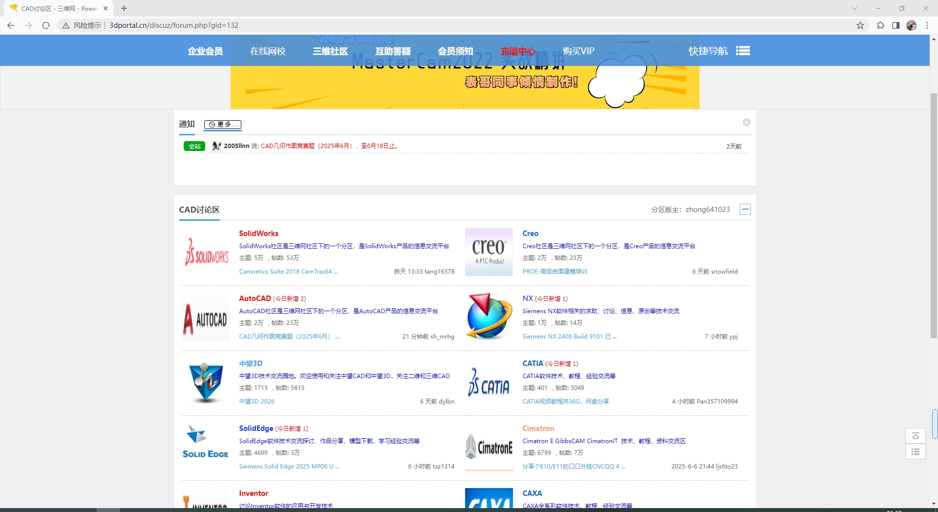Click the 全站 green notice tag
Screen dimensions: 938x512
[194, 146]
